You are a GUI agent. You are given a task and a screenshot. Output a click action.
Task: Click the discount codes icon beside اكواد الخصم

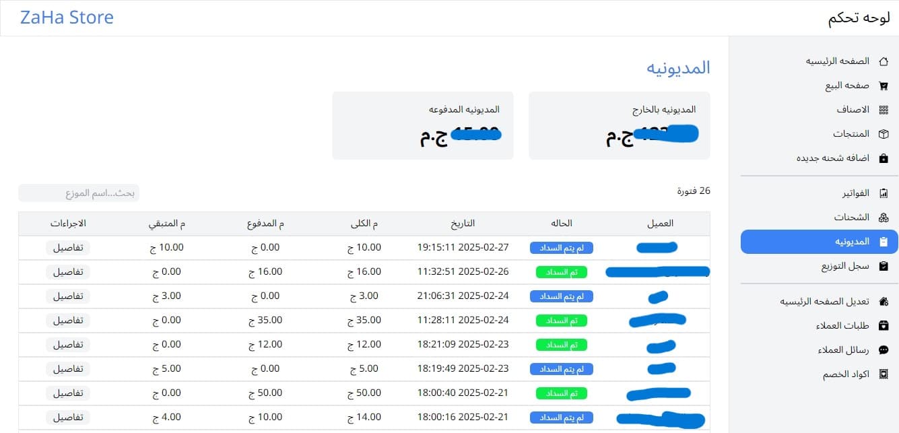click(x=884, y=374)
